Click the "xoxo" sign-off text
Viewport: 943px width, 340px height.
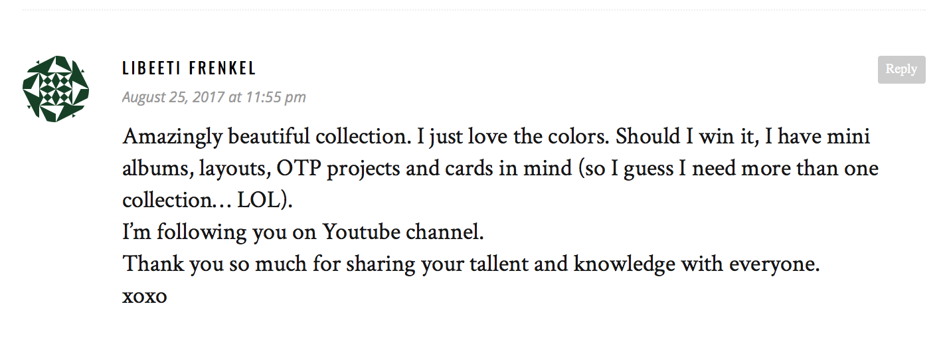145,297
